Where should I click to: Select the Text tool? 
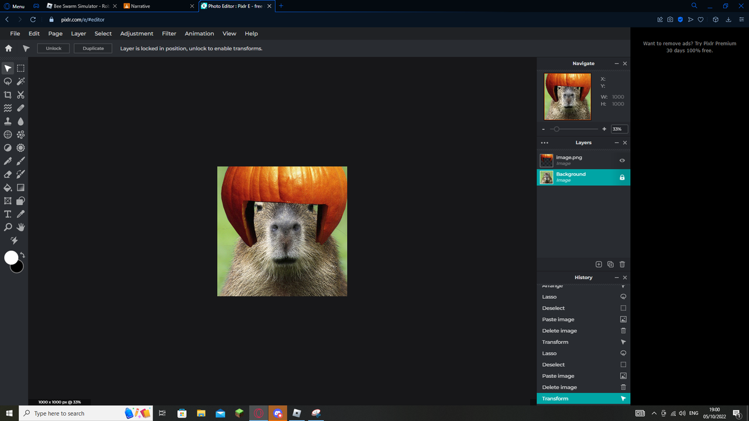tap(8, 214)
